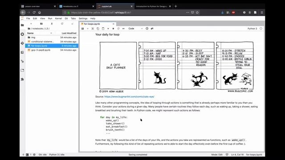285x160 pixels.
Task: Click Git: idle in status bar
Action: coord(43,155)
